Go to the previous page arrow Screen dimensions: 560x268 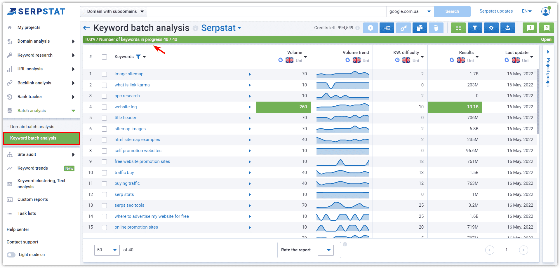point(490,250)
